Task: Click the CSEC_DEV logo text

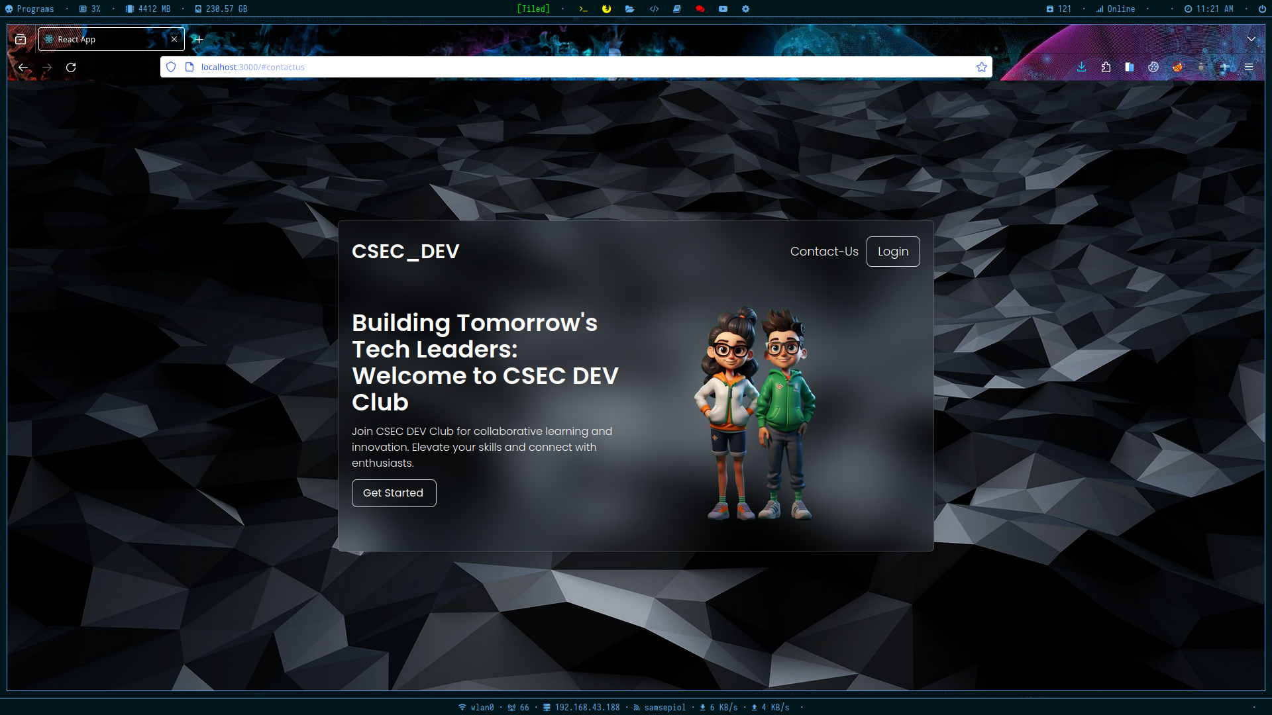Action: (405, 252)
